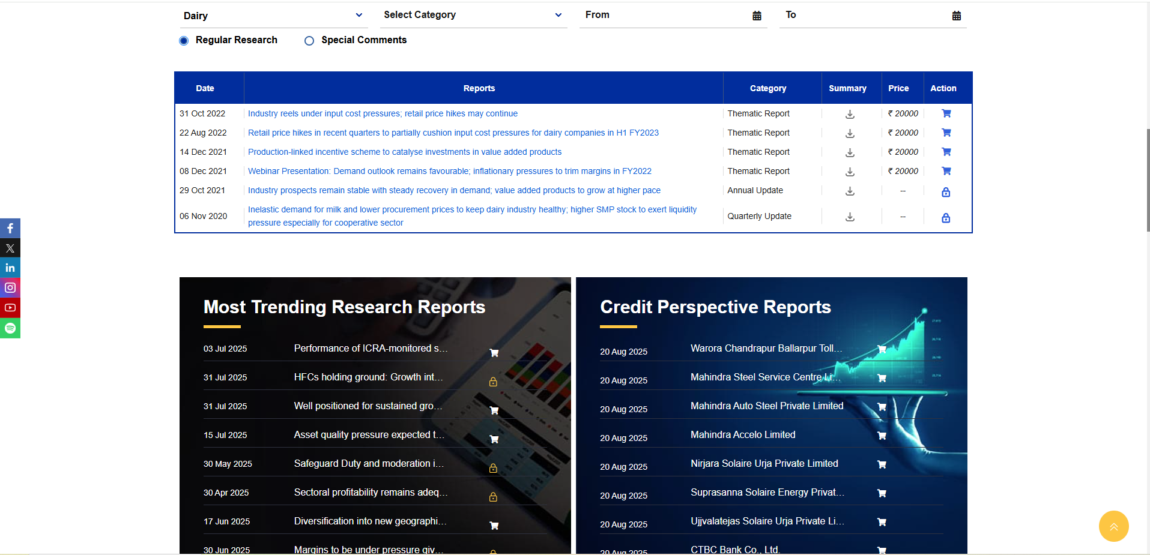Download summary for 22 Aug 2022 report

tap(850, 133)
